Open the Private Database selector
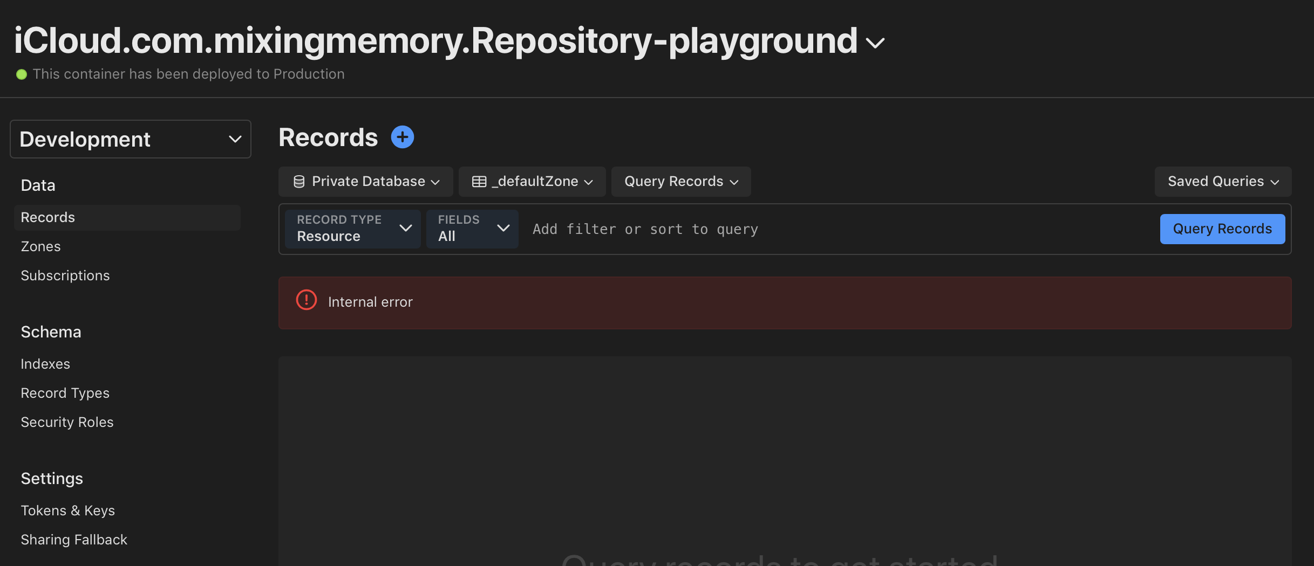 click(366, 182)
